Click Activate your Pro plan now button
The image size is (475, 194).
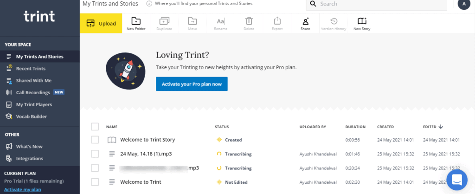(192, 84)
